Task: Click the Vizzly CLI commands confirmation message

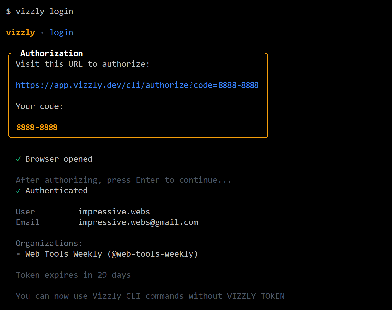Action: [x=150, y=296]
